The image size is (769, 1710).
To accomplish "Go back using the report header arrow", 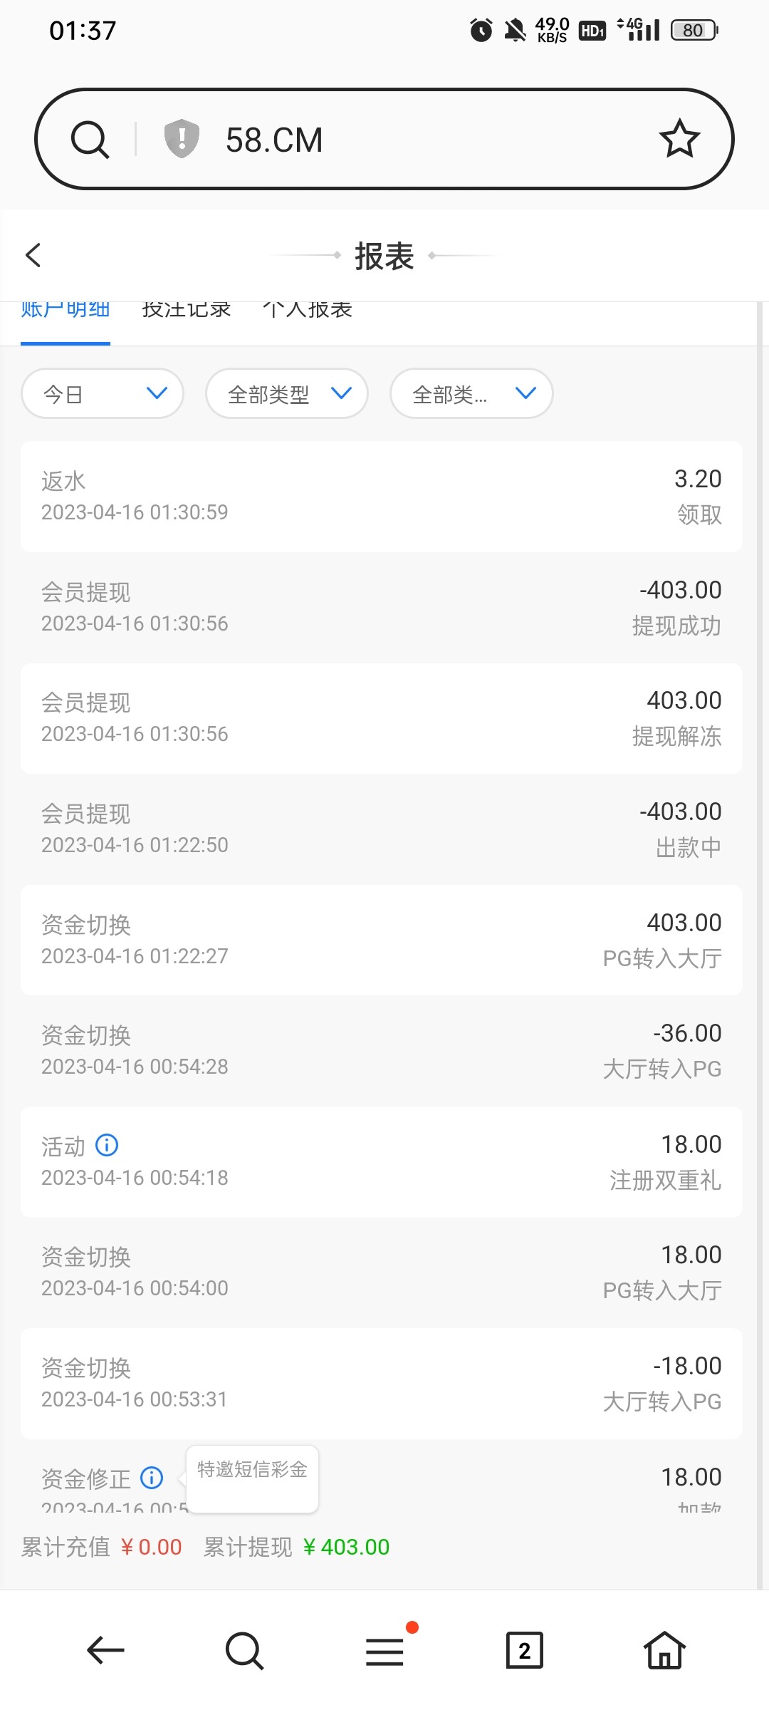I will [x=33, y=255].
